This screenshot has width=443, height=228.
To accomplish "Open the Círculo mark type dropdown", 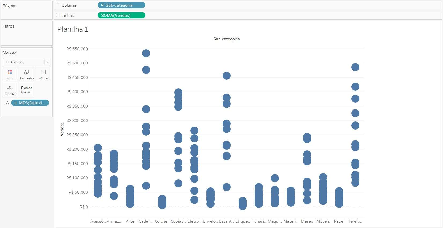I will click(x=27, y=62).
